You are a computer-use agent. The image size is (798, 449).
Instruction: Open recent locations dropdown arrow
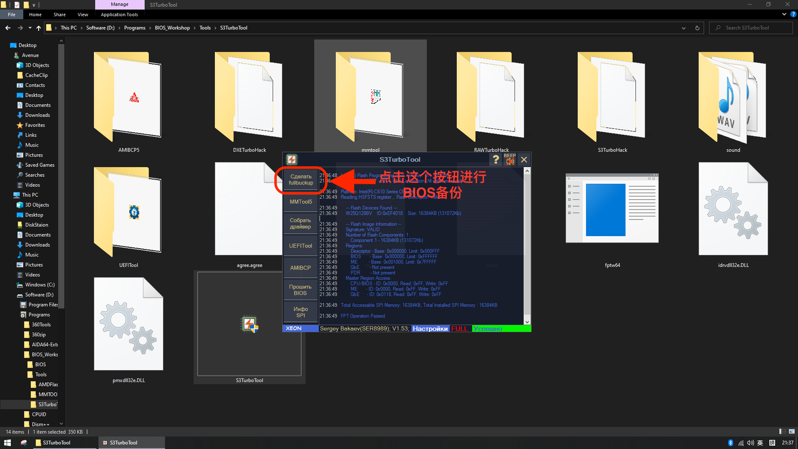point(30,28)
